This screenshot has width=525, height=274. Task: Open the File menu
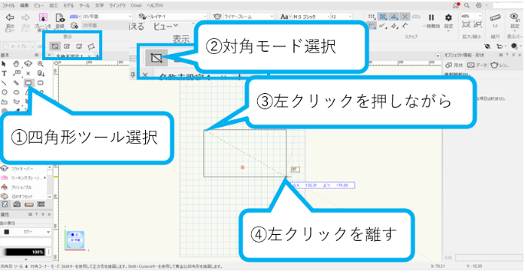tap(8, 5)
